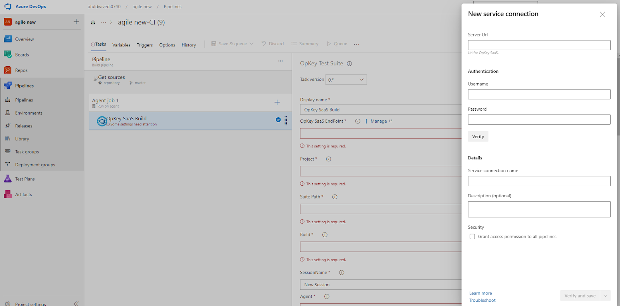This screenshot has height=306, width=620.
Task: Expand the Task version dropdown
Action: tap(346, 80)
